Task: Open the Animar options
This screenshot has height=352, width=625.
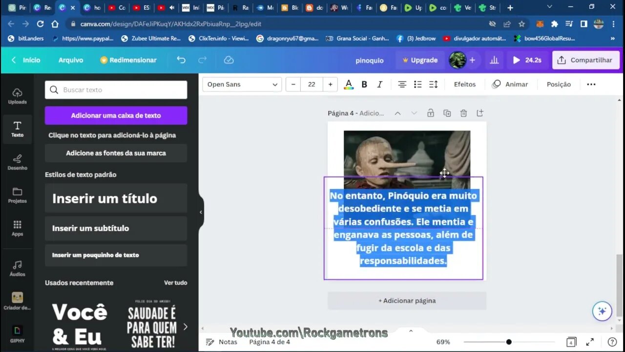Action: point(510,85)
